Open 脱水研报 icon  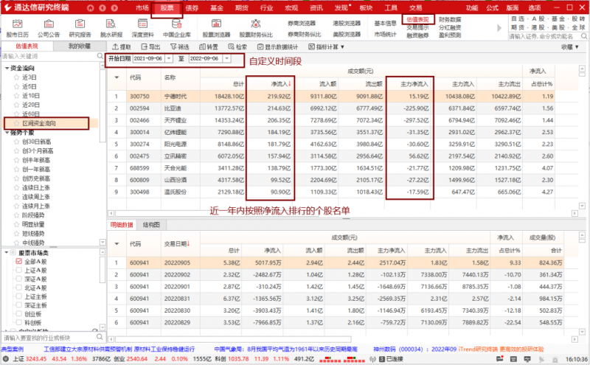(111, 24)
